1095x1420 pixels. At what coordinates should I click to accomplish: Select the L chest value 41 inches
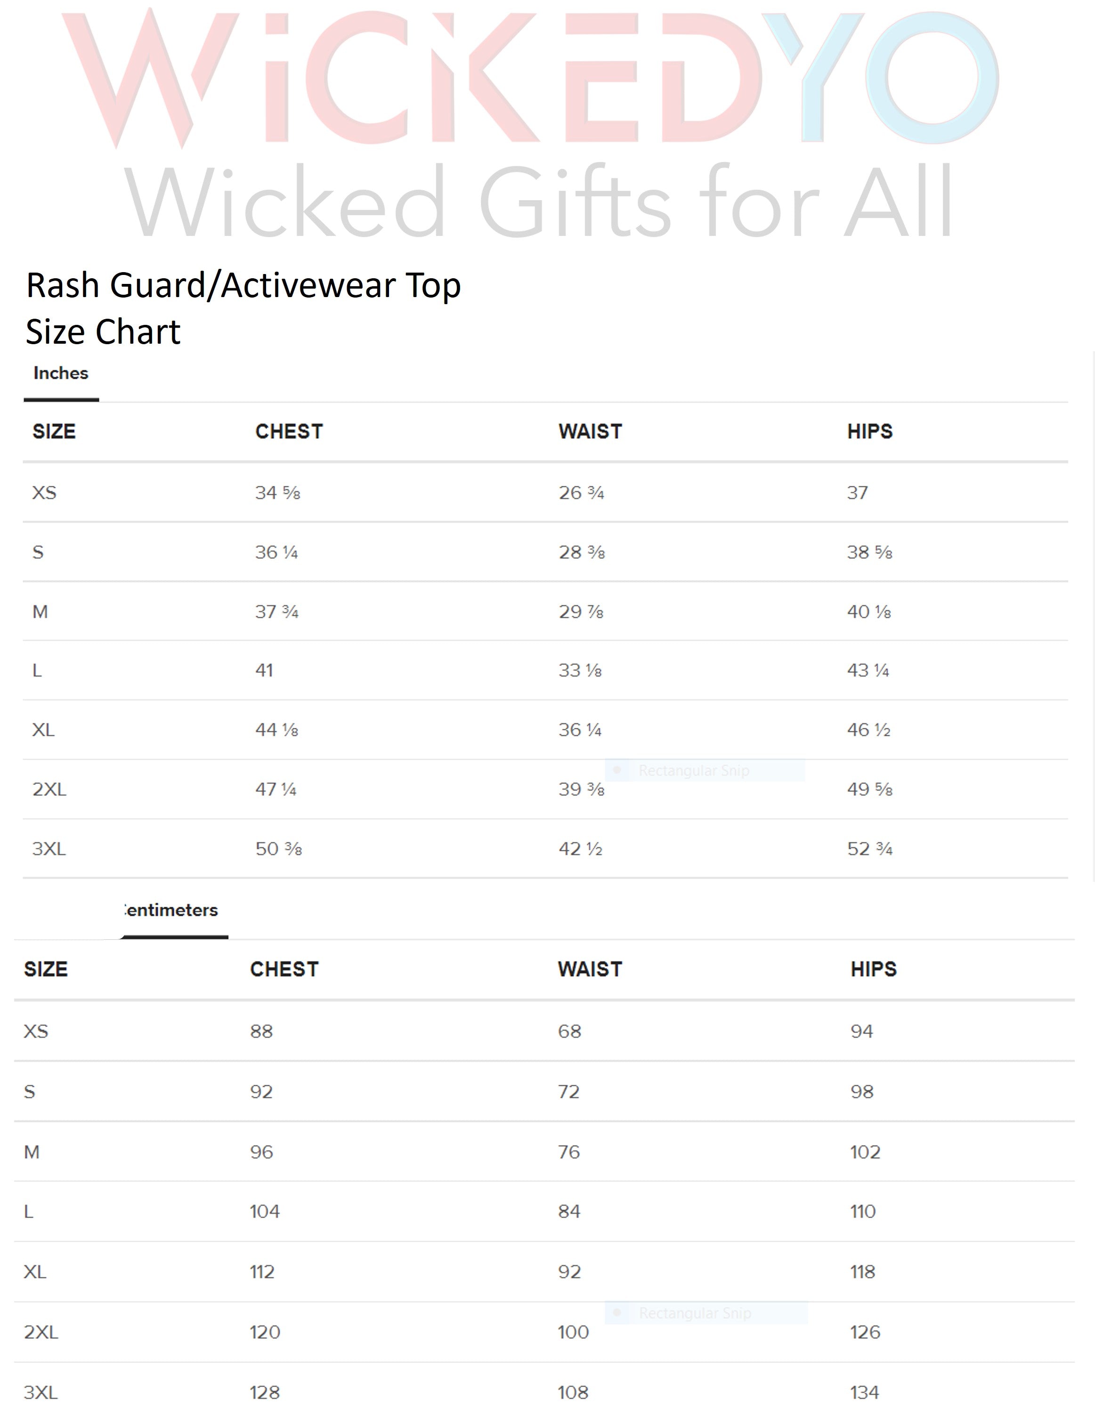click(264, 670)
